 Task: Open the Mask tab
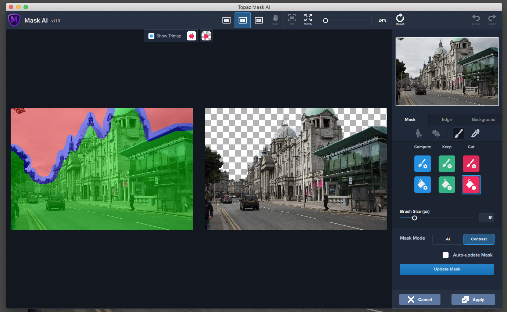click(410, 119)
